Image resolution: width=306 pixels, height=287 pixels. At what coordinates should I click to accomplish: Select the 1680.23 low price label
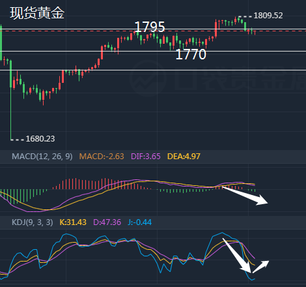[40, 139]
